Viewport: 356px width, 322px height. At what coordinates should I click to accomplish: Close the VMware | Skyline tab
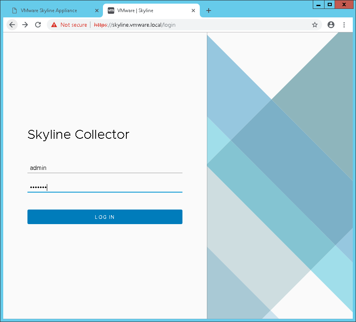(x=193, y=11)
